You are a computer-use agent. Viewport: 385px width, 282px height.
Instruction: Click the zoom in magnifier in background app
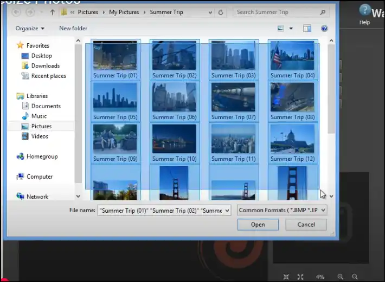click(x=340, y=277)
